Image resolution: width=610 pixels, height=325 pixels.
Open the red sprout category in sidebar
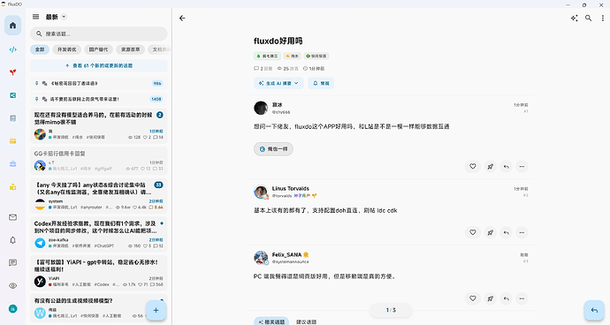[13, 72]
